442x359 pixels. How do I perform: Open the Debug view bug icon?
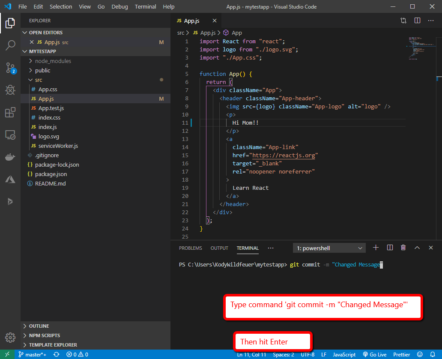tap(10, 90)
